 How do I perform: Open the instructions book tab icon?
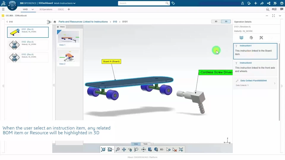241,38
